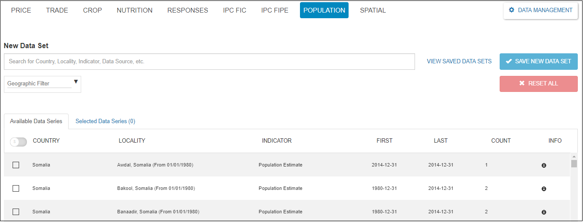583x222 pixels.
Task: Select the IPC FIPE tab
Action: (274, 10)
